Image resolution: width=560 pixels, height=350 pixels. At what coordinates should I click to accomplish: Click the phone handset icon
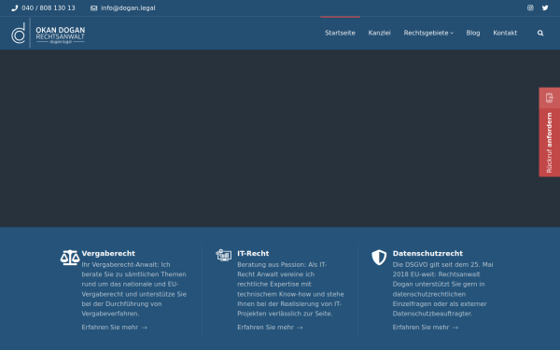pos(15,8)
